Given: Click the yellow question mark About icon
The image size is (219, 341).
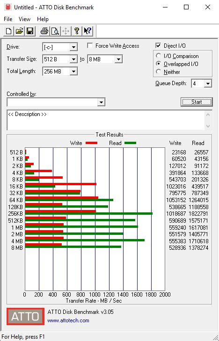Looking at the screenshot, I should pos(77,31).
